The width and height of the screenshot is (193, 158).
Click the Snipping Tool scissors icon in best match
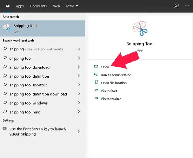(7, 28)
